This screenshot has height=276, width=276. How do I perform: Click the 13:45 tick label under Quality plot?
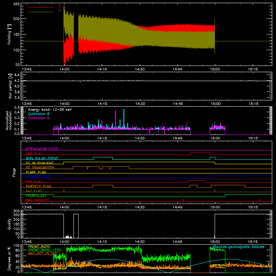pyautogui.click(x=27, y=242)
